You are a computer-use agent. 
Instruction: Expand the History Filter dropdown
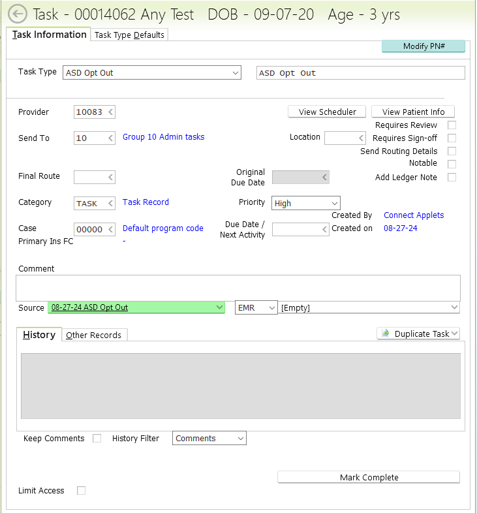point(241,439)
